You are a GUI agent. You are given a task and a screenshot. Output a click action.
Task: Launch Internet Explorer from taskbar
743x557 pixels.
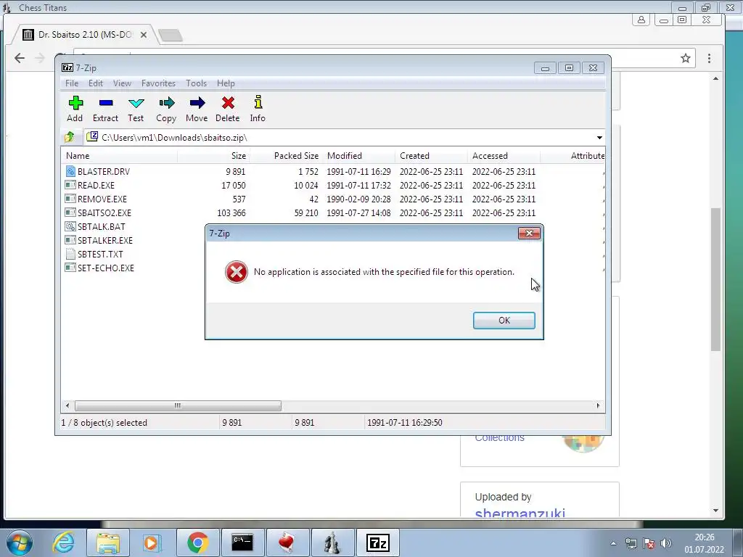tap(64, 542)
